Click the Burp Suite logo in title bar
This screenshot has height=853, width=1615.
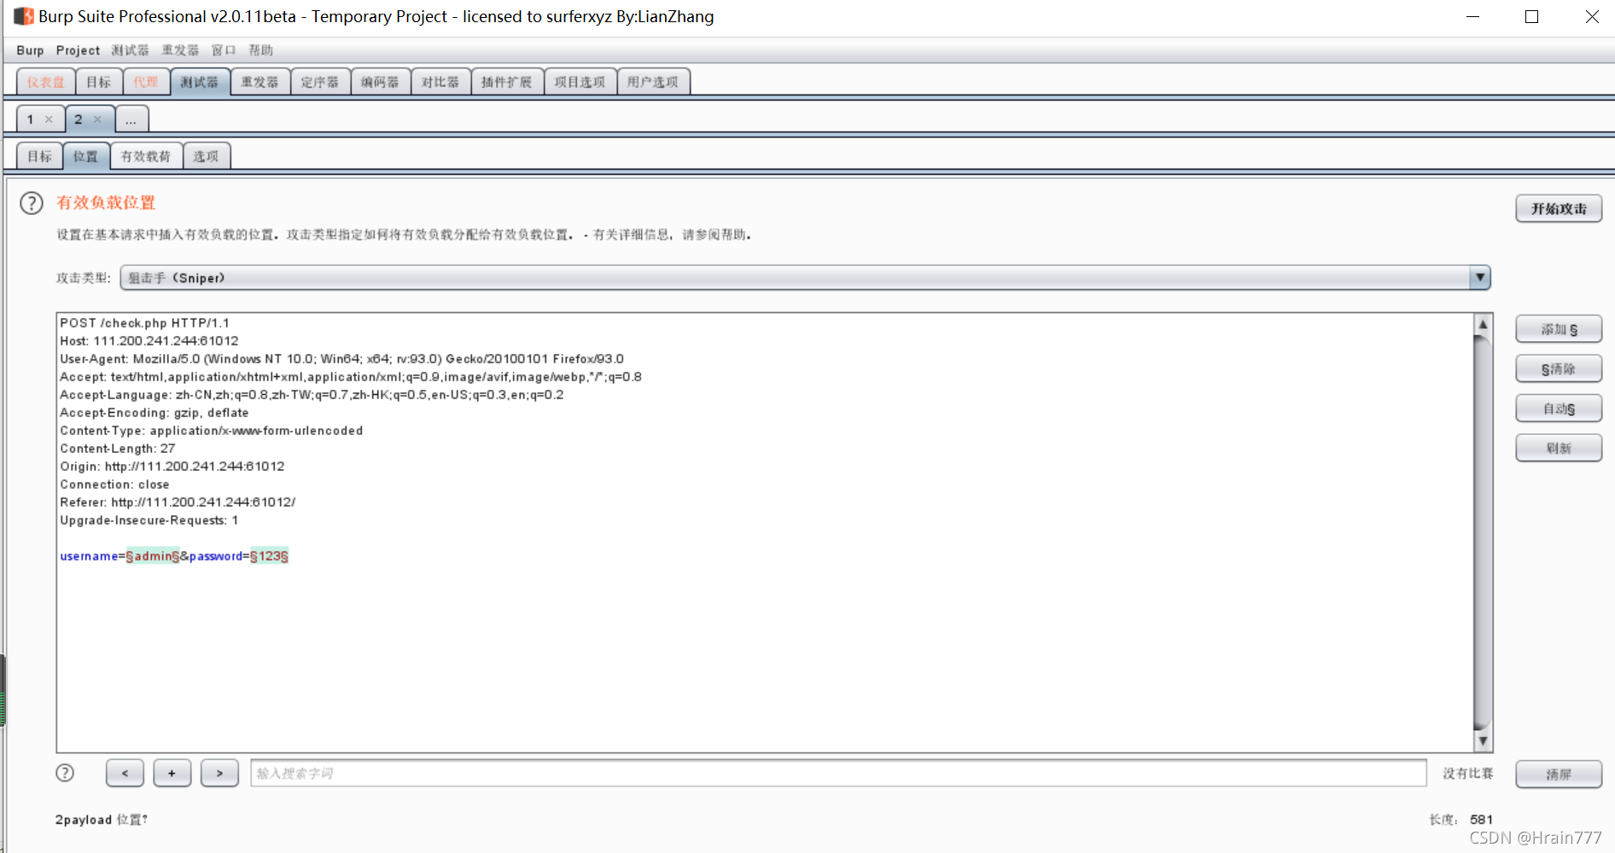[x=23, y=16]
